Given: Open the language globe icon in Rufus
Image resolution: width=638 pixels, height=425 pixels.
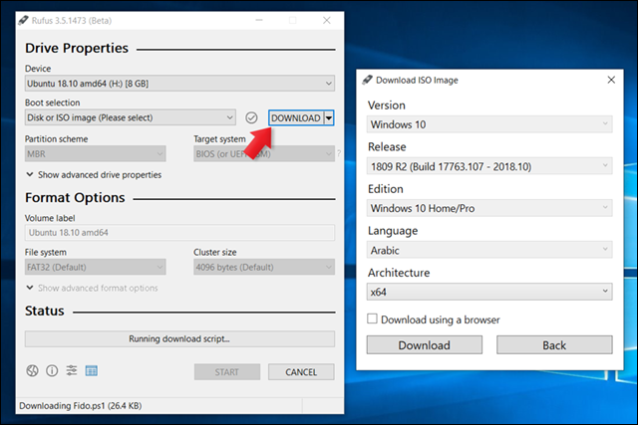Looking at the screenshot, I should tap(32, 370).
